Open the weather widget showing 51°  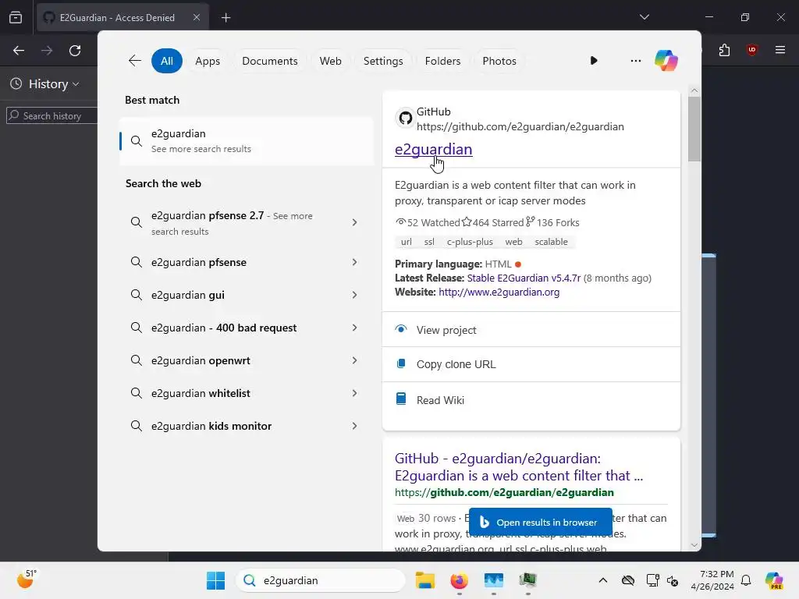click(27, 580)
